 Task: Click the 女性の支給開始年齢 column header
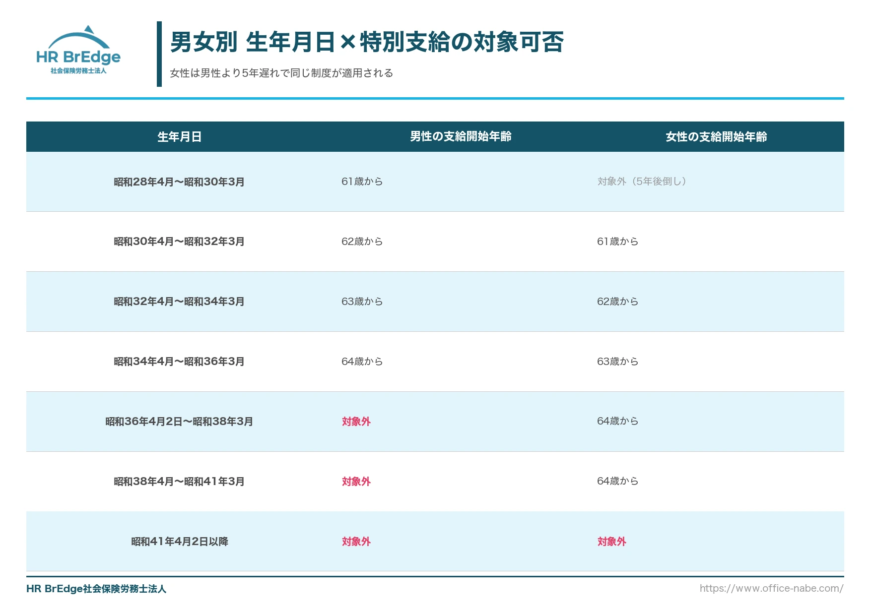click(x=716, y=137)
